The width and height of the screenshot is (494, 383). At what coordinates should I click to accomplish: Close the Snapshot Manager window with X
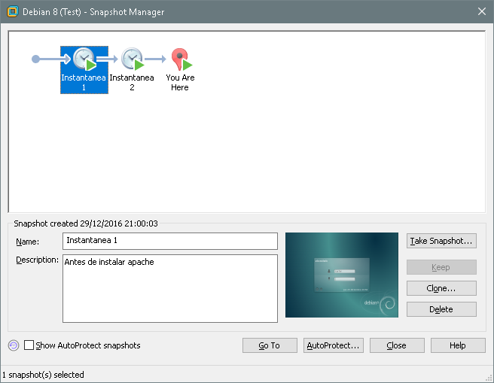pyautogui.click(x=482, y=11)
